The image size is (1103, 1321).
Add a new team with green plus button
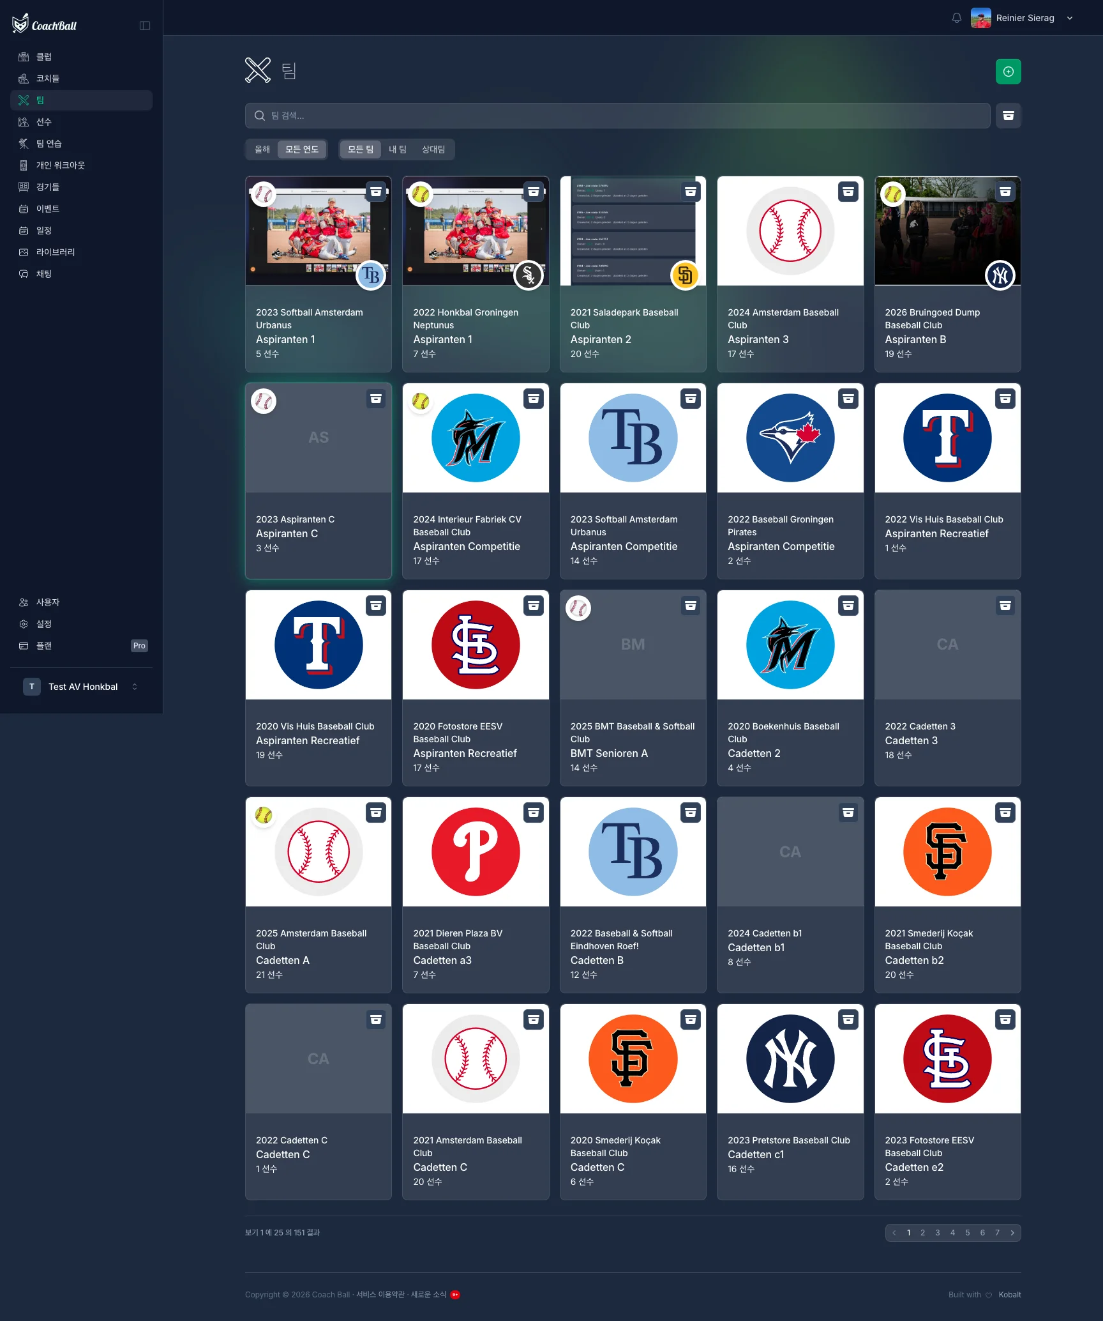[1008, 72]
